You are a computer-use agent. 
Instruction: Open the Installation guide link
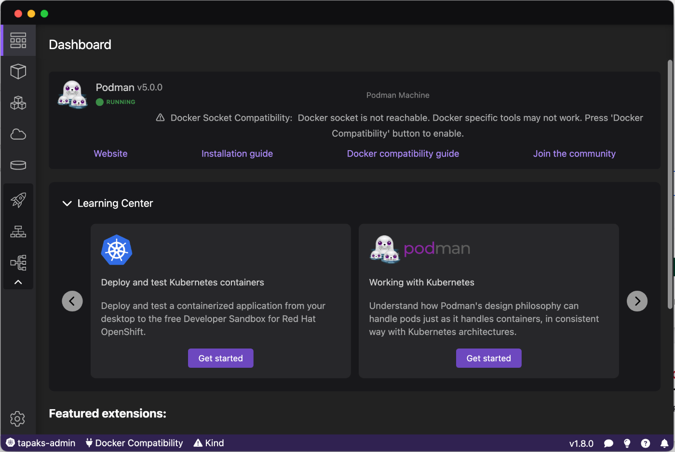[x=237, y=154]
